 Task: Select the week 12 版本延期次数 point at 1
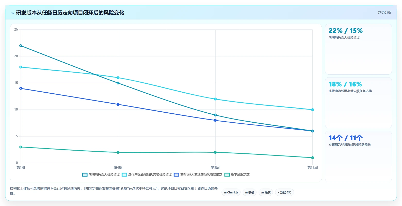click(x=312, y=158)
